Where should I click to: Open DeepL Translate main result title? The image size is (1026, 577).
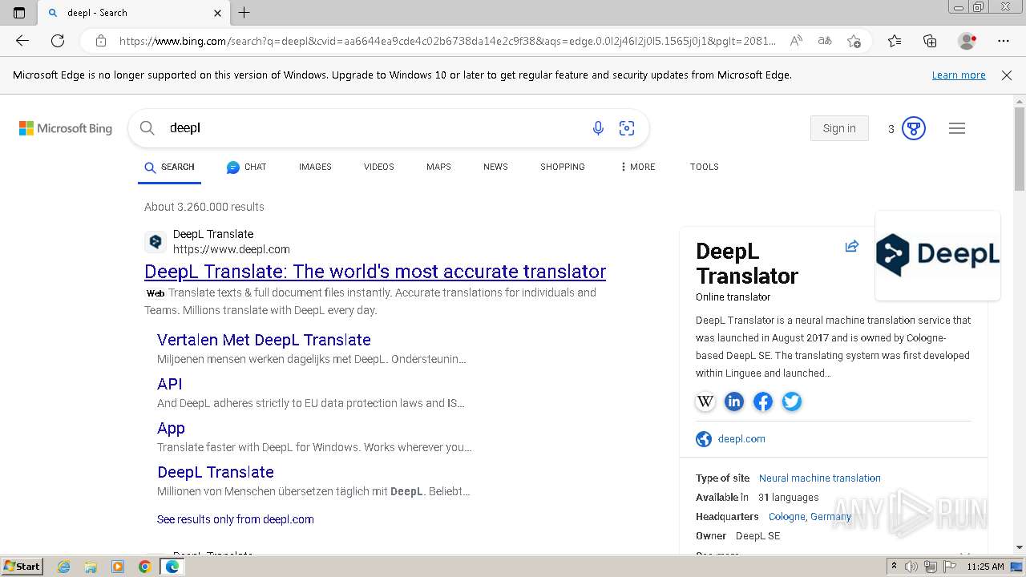pos(375,272)
